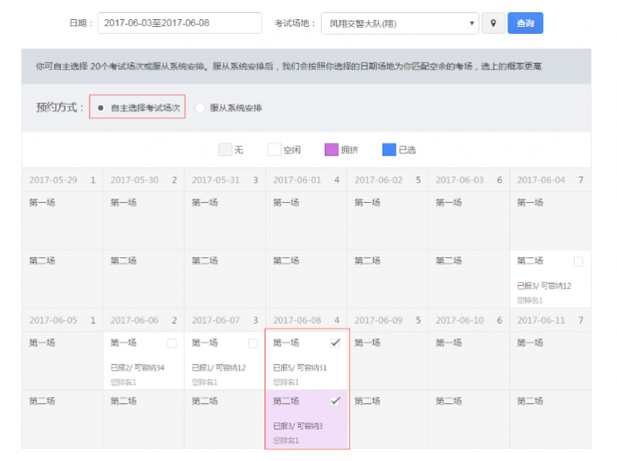The image size is (617, 461).
Task: Click 第一场 cell under 2017-06-05
Action: coord(62,360)
